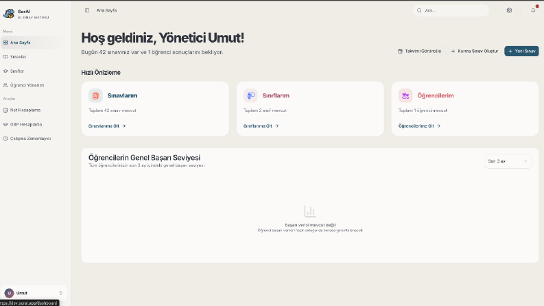Follow the Öğrencilerime Git link

pos(419,126)
